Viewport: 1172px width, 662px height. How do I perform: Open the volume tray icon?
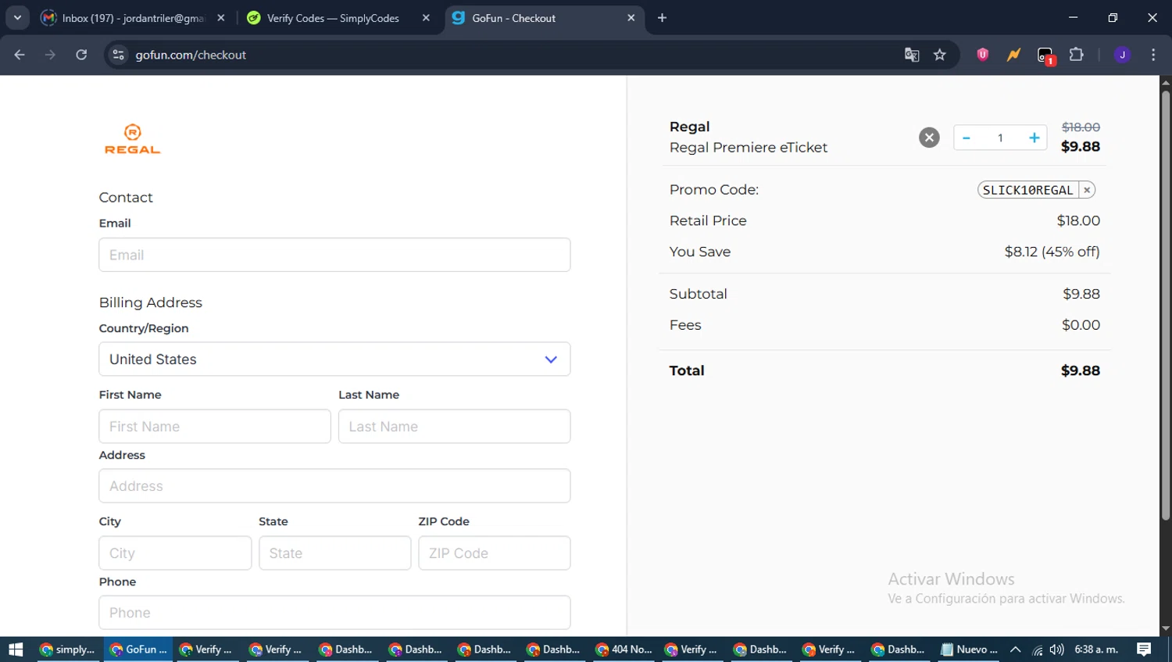pos(1057,649)
